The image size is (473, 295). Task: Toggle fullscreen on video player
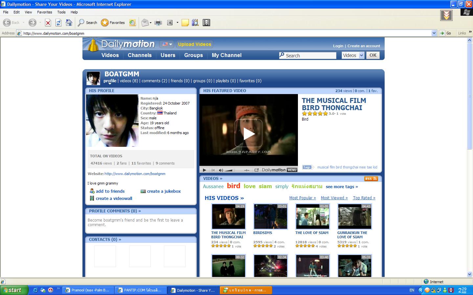pos(257,170)
